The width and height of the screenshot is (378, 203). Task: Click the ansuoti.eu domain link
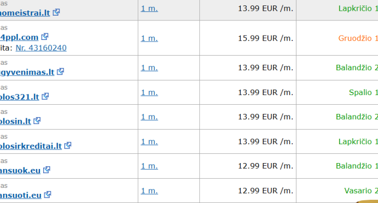[21, 195]
